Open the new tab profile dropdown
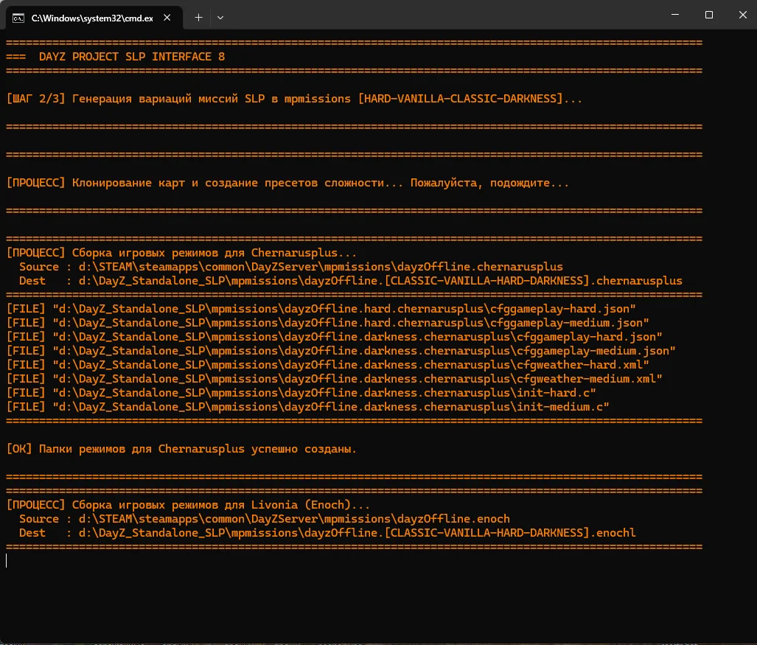 point(220,18)
